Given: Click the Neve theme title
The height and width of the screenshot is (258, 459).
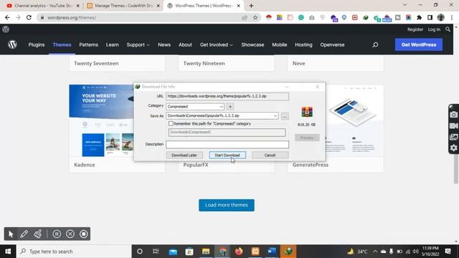Looking at the screenshot, I should [x=298, y=63].
